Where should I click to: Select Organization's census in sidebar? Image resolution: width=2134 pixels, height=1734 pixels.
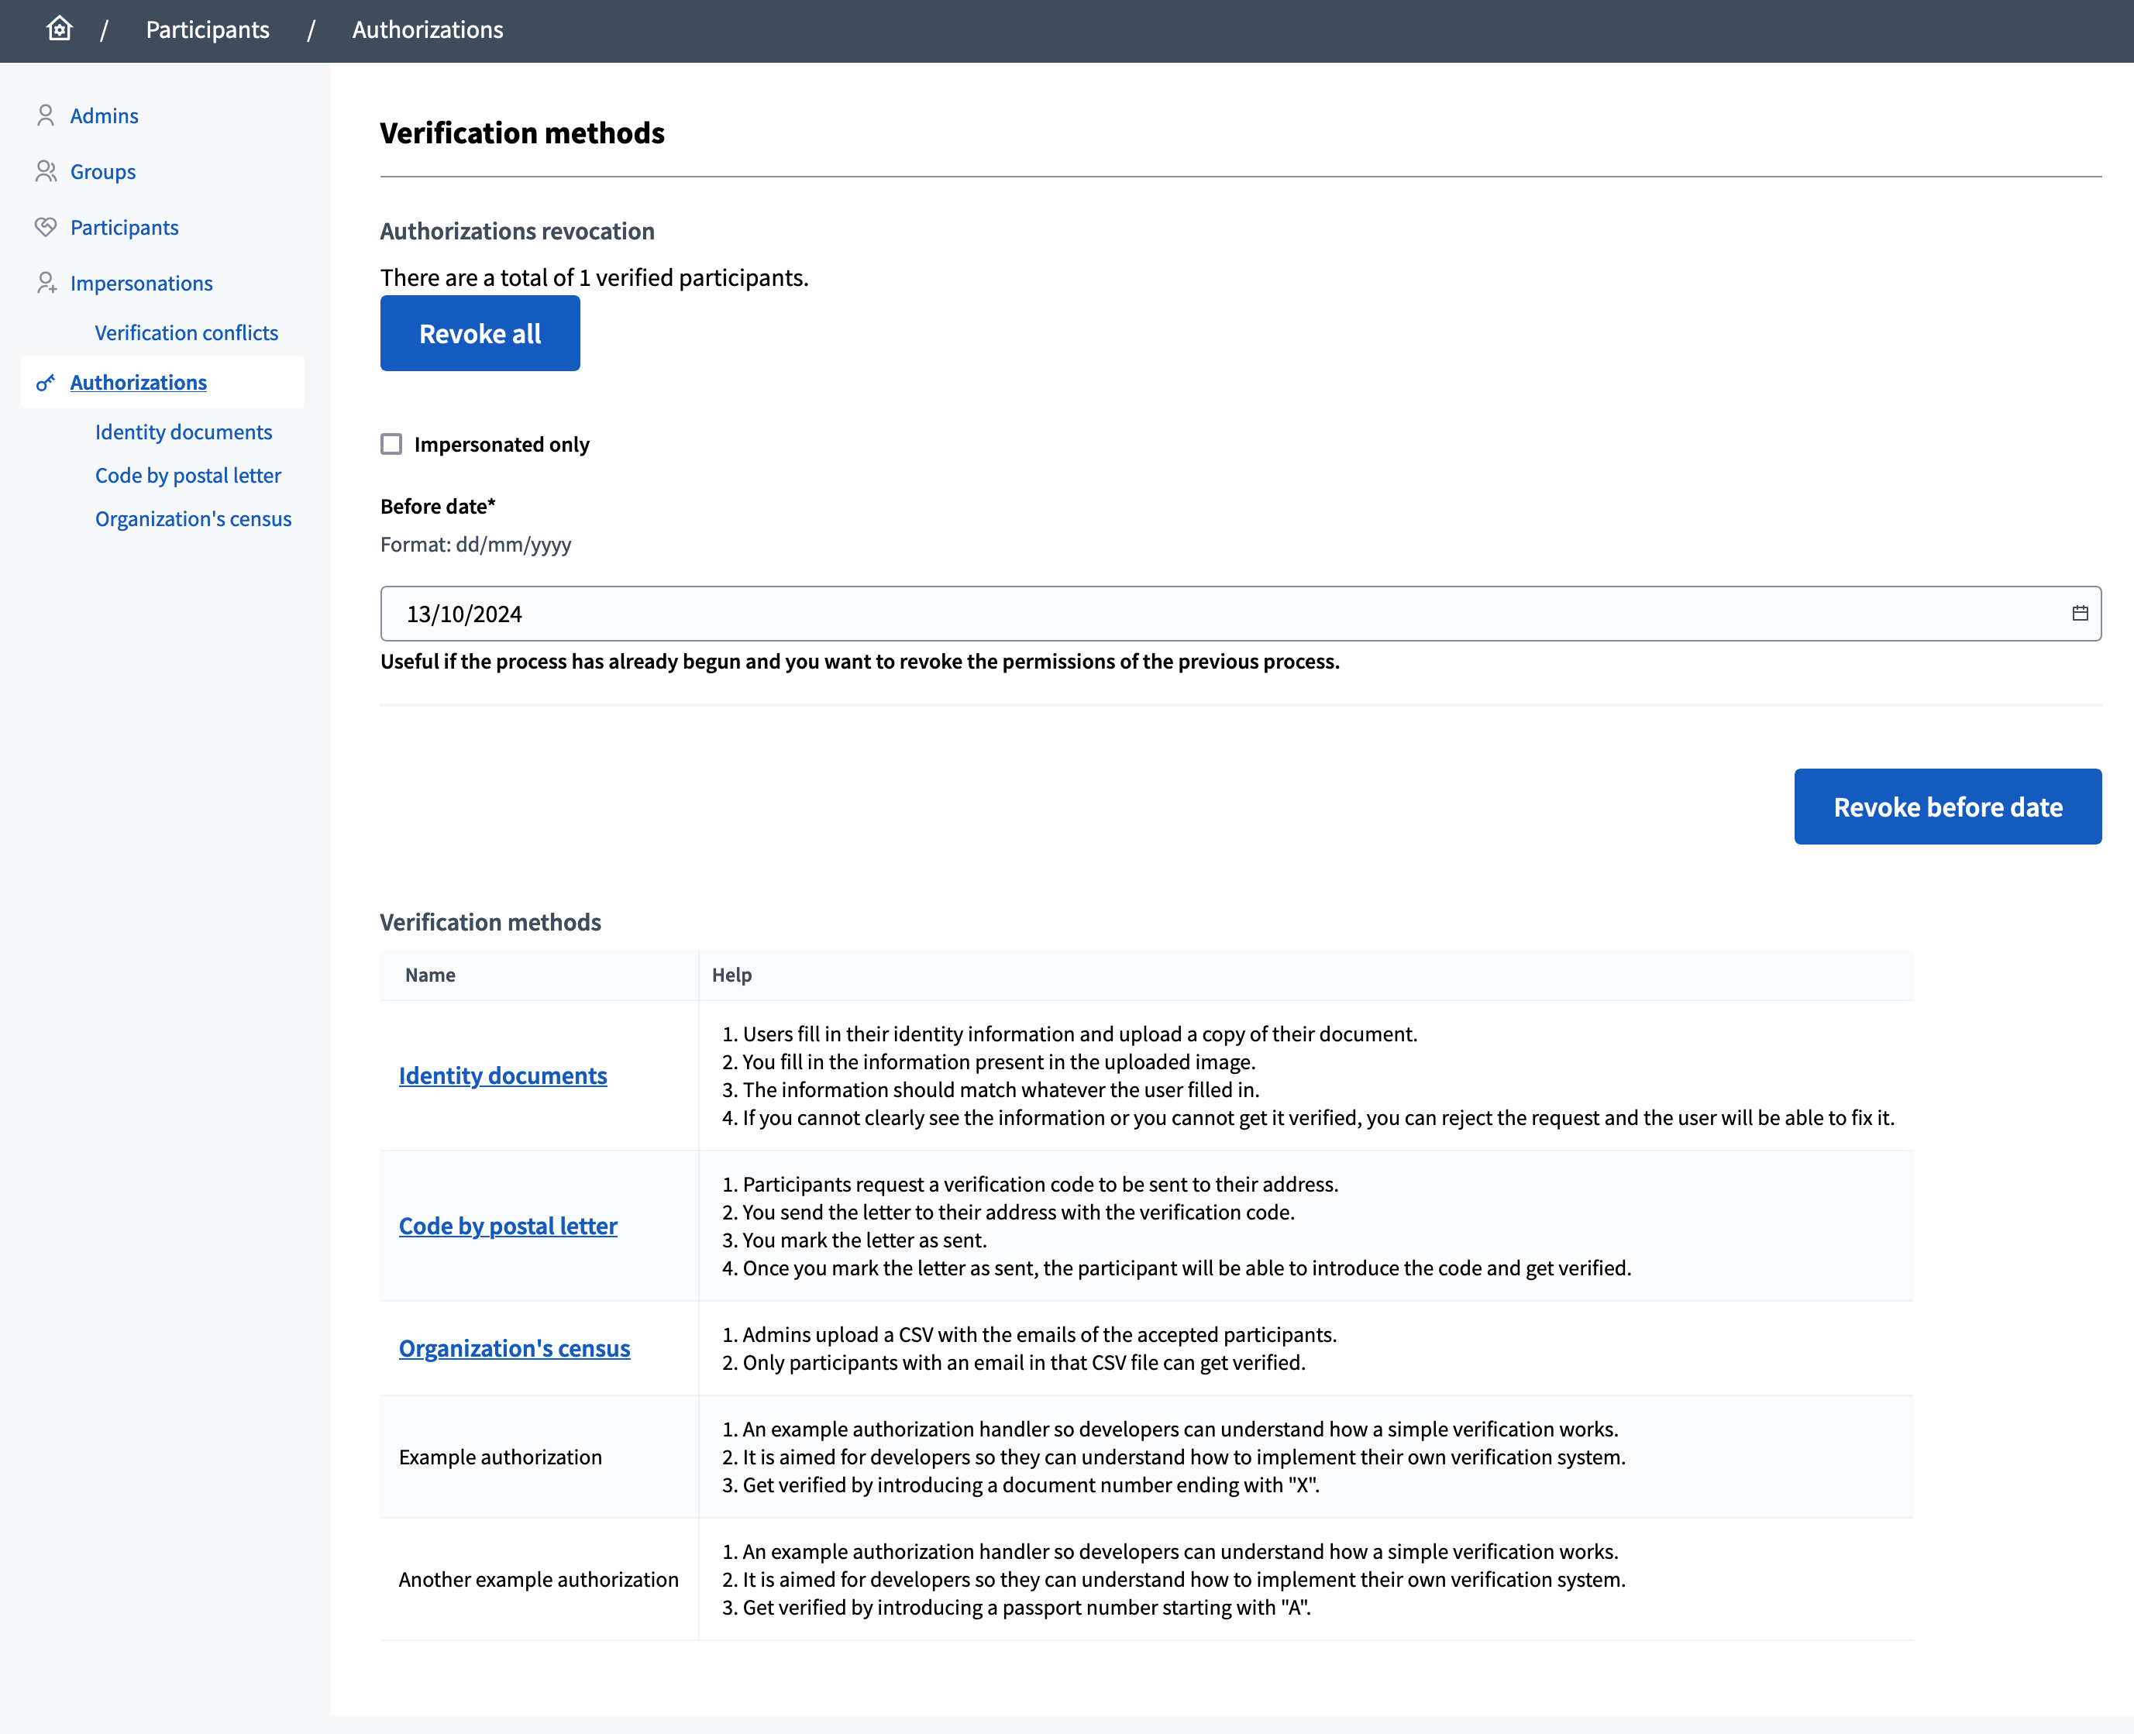point(193,519)
